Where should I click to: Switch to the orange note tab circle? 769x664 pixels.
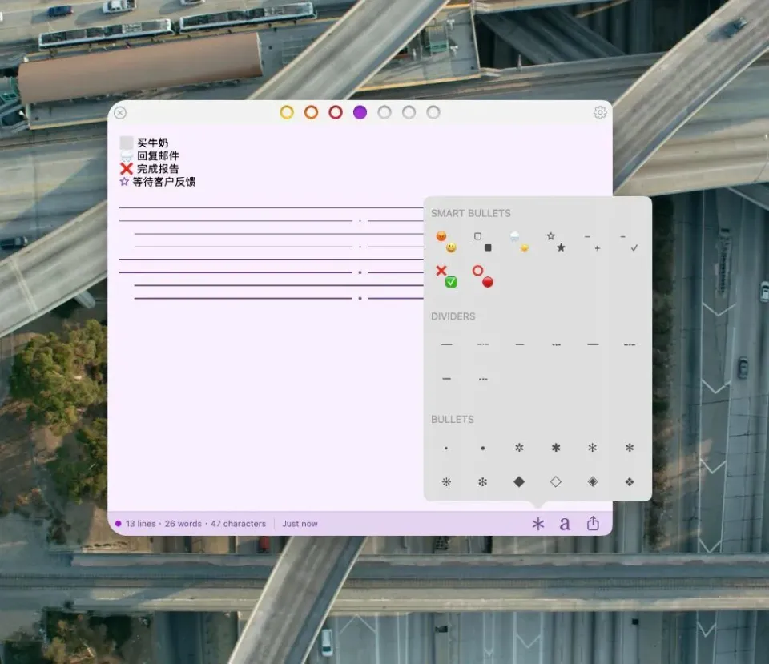coord(312,112)
